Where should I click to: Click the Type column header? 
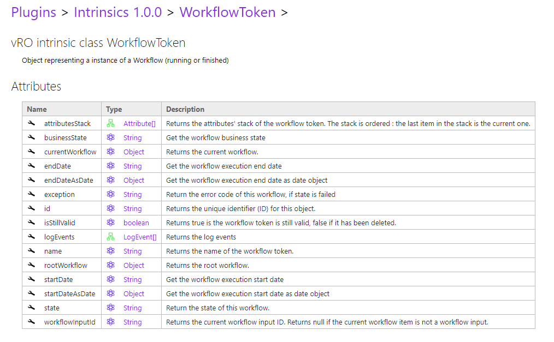114,109
